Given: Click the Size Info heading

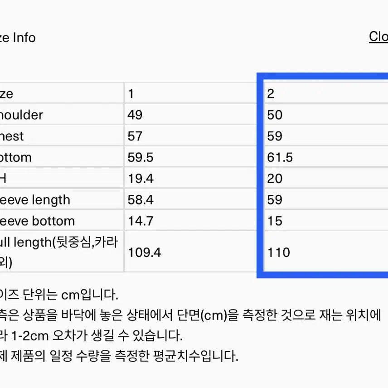Looking at the screenshot, I should pos(17,38).
